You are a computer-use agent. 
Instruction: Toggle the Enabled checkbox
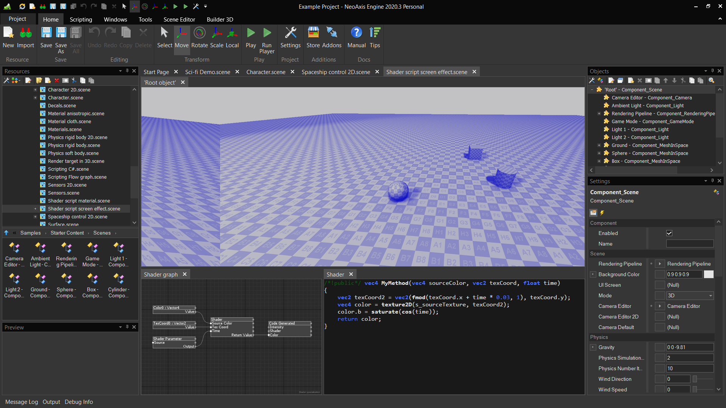[669, 233]
